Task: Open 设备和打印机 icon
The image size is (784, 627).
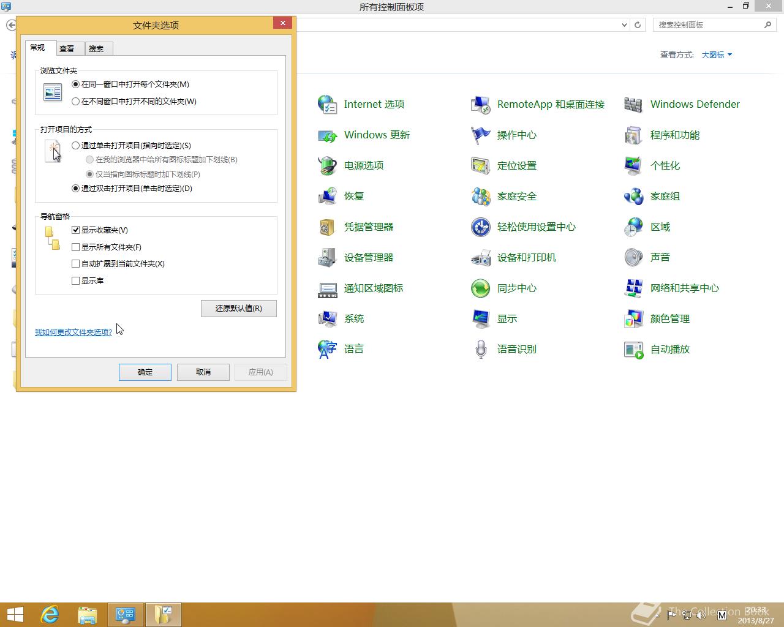Action: point(480,257)
